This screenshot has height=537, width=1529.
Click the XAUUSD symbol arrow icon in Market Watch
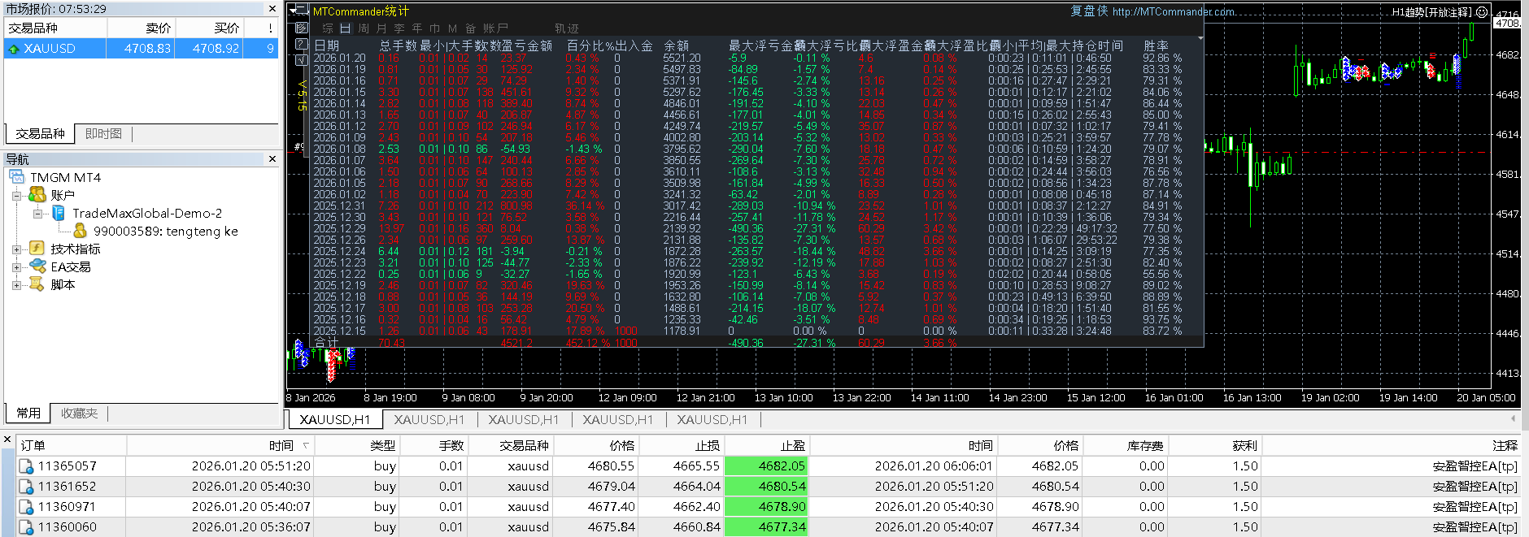click(14, 49)
